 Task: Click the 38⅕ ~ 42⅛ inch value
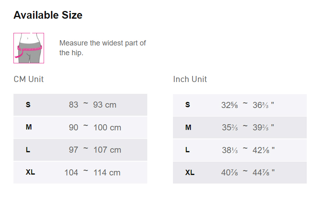[x=248, y=150]
